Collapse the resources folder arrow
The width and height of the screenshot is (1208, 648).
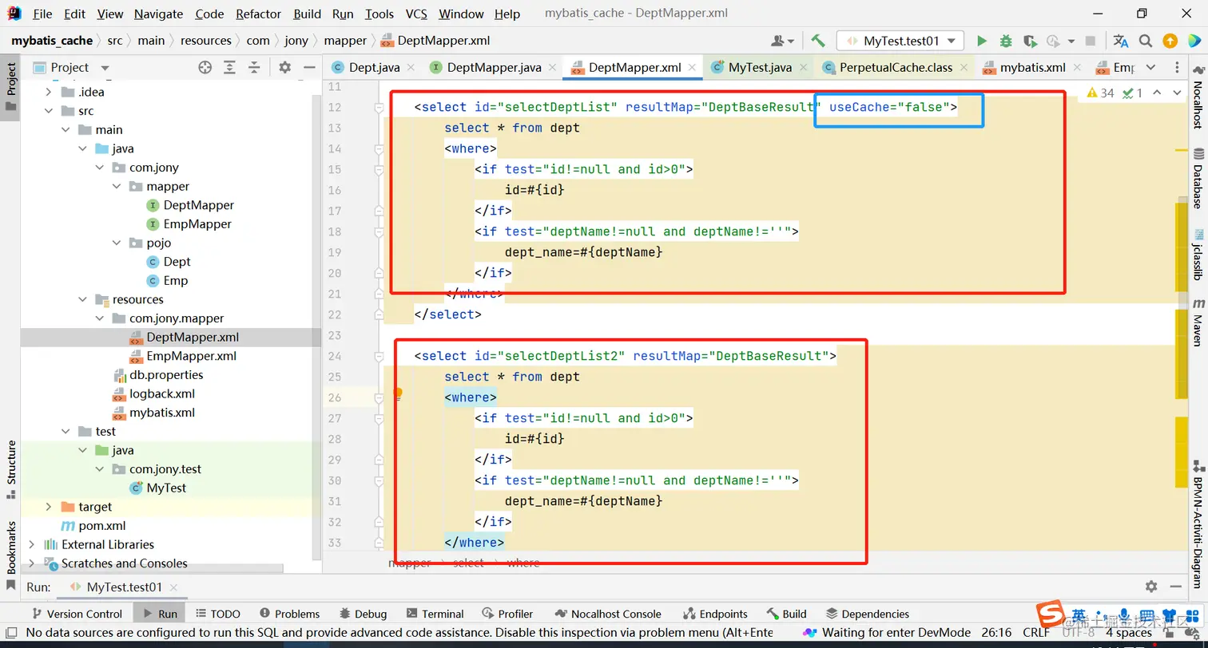click(x=83, y=299)
